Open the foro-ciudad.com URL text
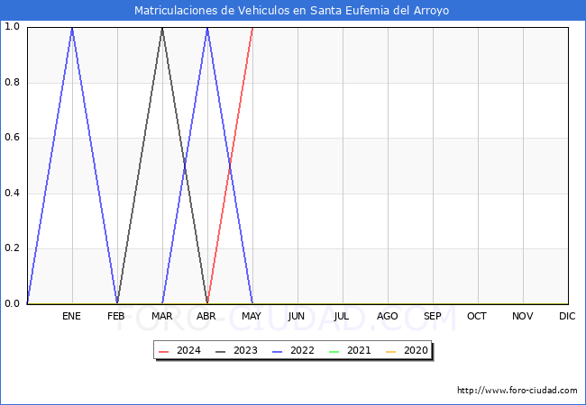 [x=517, y=391]
